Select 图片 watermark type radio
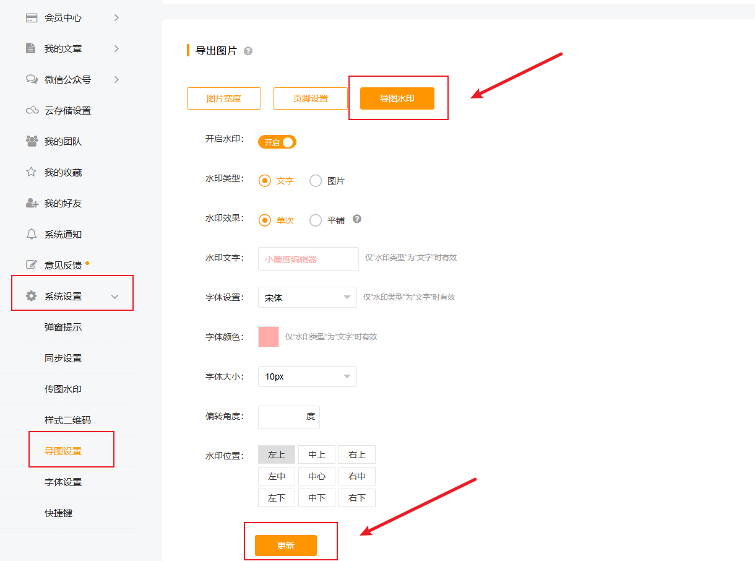 (x=316, y=181)
